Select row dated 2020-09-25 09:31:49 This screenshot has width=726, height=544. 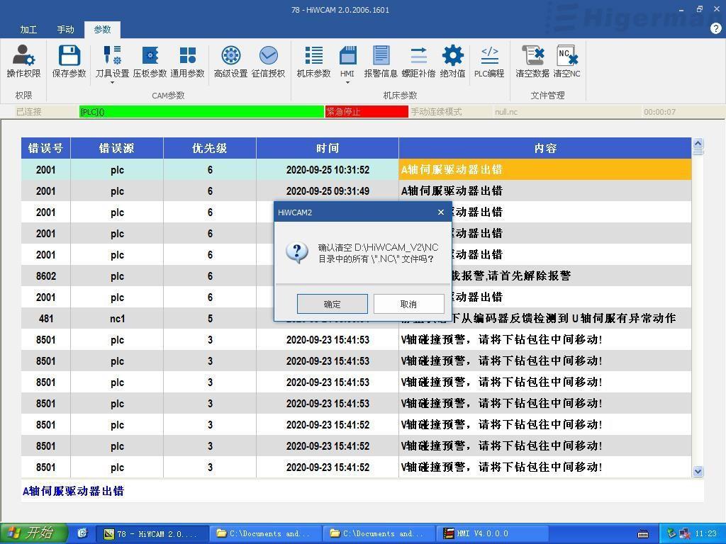[356, 191]
